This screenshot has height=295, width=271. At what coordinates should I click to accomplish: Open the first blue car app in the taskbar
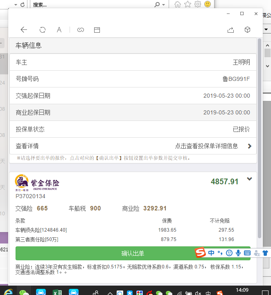(41, 292)
